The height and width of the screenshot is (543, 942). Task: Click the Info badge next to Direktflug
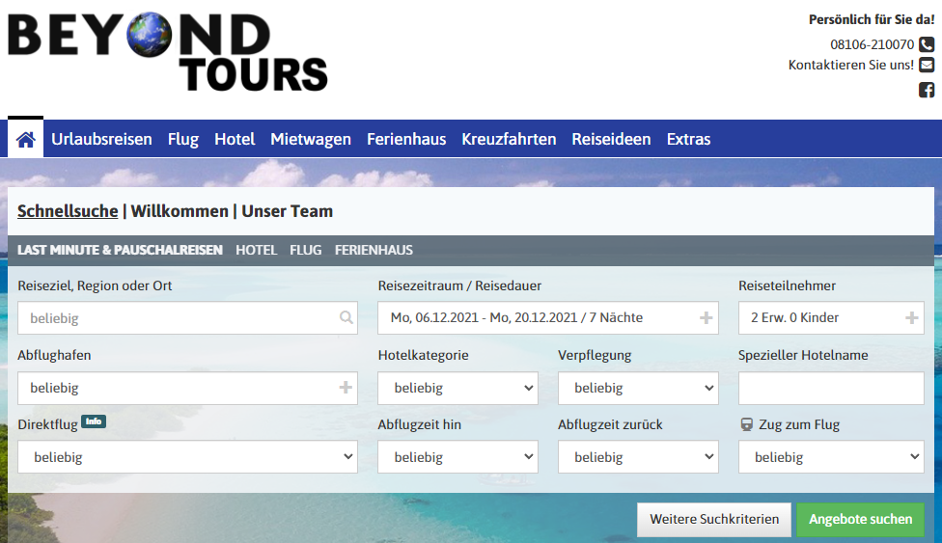point(94,421)
